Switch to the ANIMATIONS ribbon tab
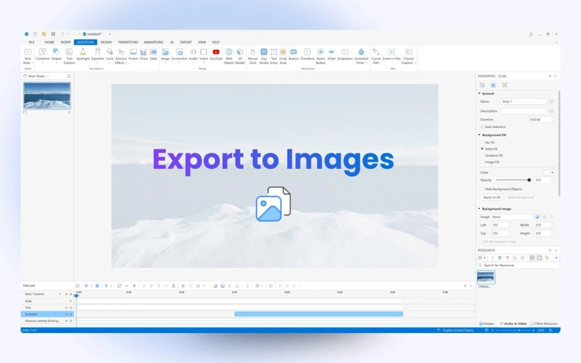 pos(153,42)
